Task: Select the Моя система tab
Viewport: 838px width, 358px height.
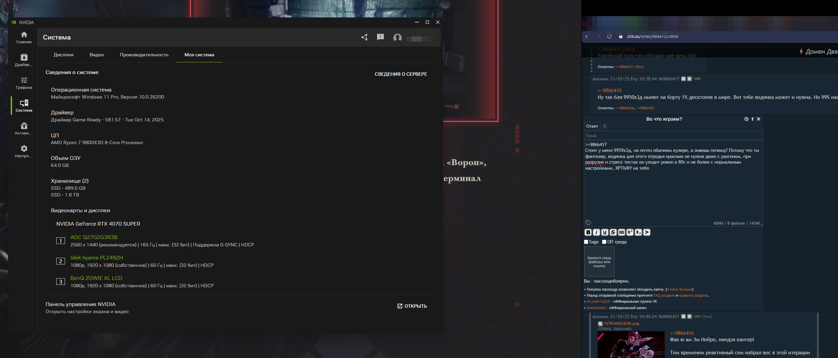Action: tap(199, 55)
